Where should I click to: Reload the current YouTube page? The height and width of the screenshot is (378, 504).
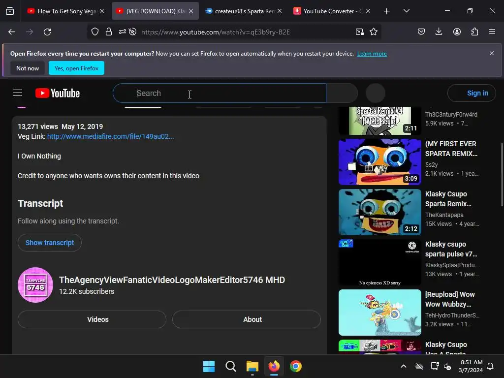(x=47, y=32)
